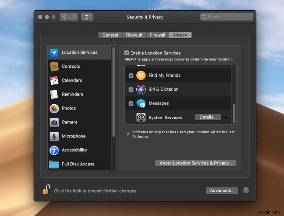Uncheck location access for Find My Friends
Screen dimensions: 284x216
tap(131, 75)
